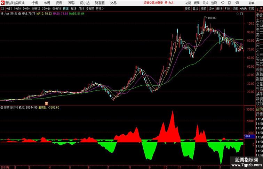Viewport: 263px width, 169px height.
Task: Open the 选项 menu
Action: [x=214, y=3]
